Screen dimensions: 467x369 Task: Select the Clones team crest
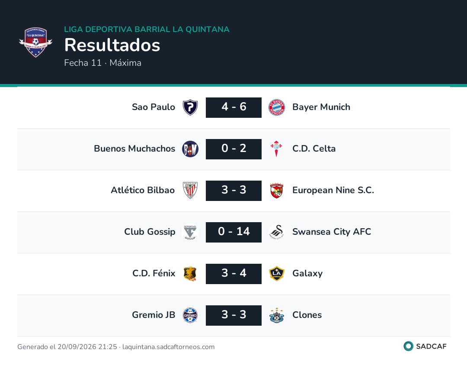coord(277,315)
